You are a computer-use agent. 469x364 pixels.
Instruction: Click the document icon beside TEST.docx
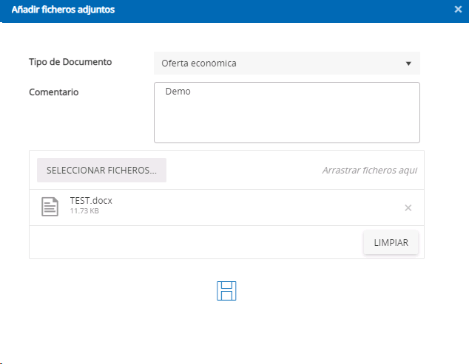pos(50,207)
